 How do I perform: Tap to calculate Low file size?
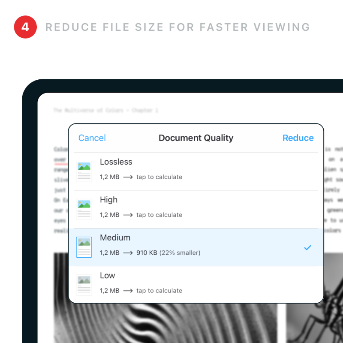(159, 291)
